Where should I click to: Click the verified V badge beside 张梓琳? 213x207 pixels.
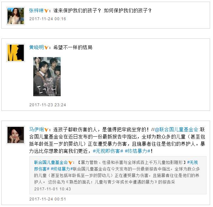[x=46, y=11]
